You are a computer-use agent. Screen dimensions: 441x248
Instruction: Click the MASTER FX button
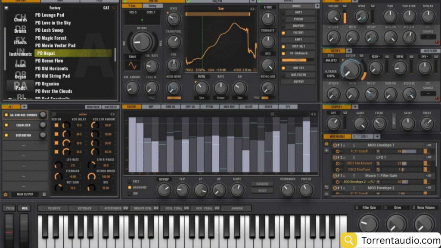click(x=110, y=107)
